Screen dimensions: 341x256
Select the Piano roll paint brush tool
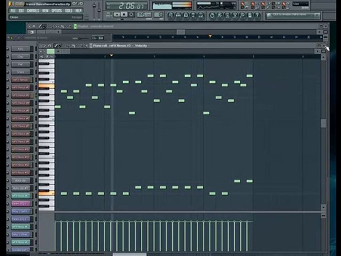pos(60,46)
